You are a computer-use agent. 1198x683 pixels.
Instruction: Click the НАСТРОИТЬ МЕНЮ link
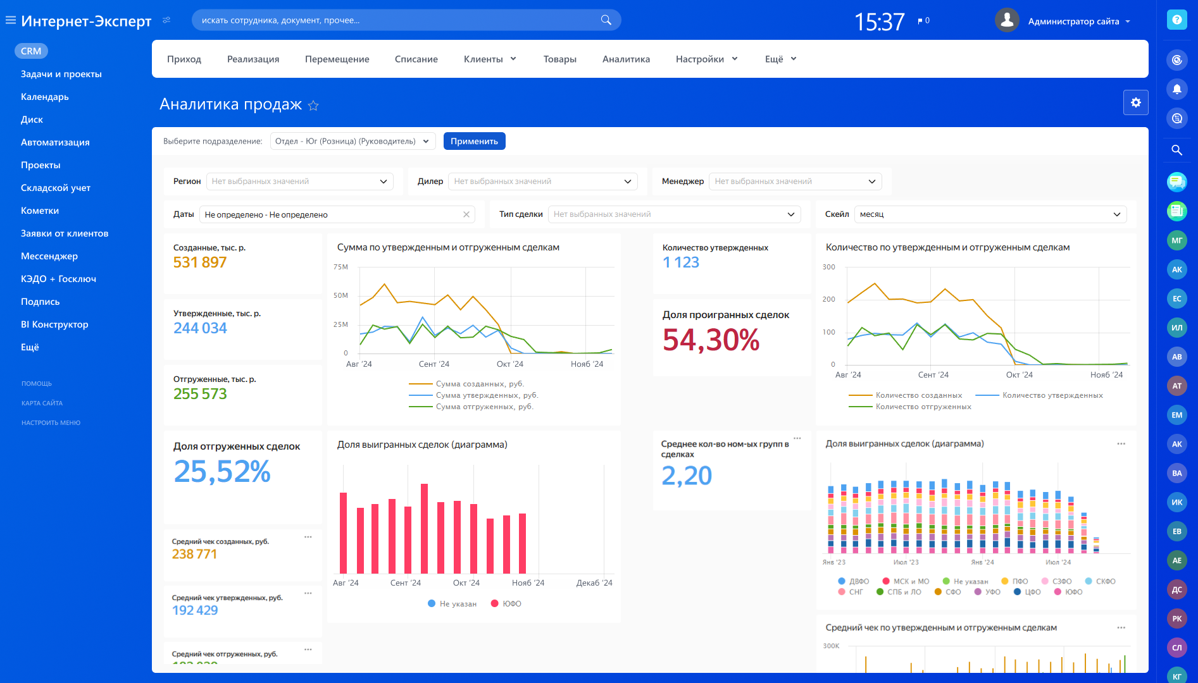(51, 422)
